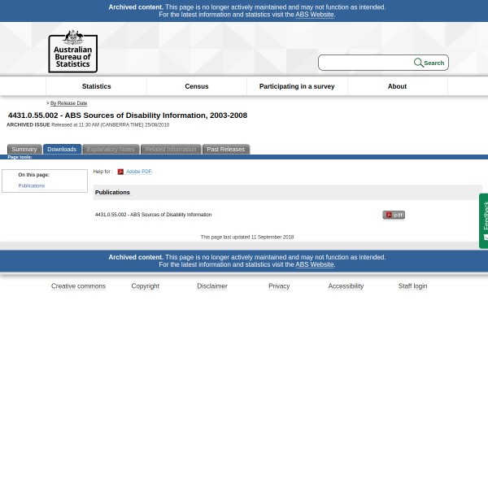Image resolution: width=488 pixels, height=488 pixels.
Task: Visit ABS Website link in top banner
Action: point(314,15)
